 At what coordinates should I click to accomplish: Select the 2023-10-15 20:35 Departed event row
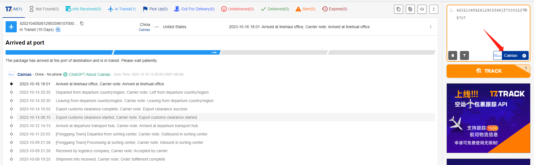coord(226,92)
